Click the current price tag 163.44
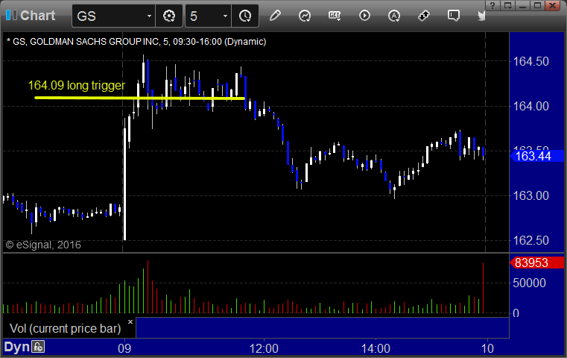 [536, 156]
